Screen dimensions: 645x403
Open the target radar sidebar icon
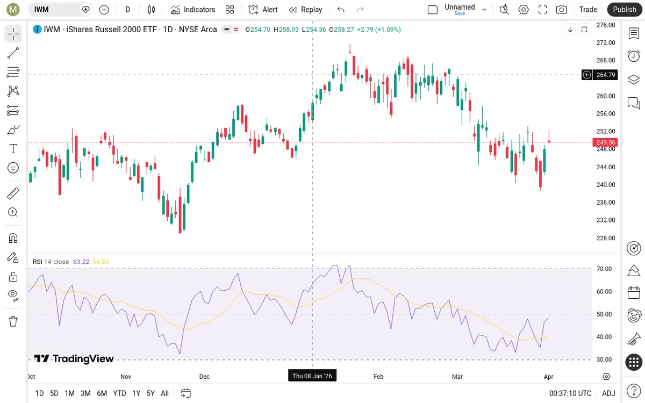click(634, 248)
